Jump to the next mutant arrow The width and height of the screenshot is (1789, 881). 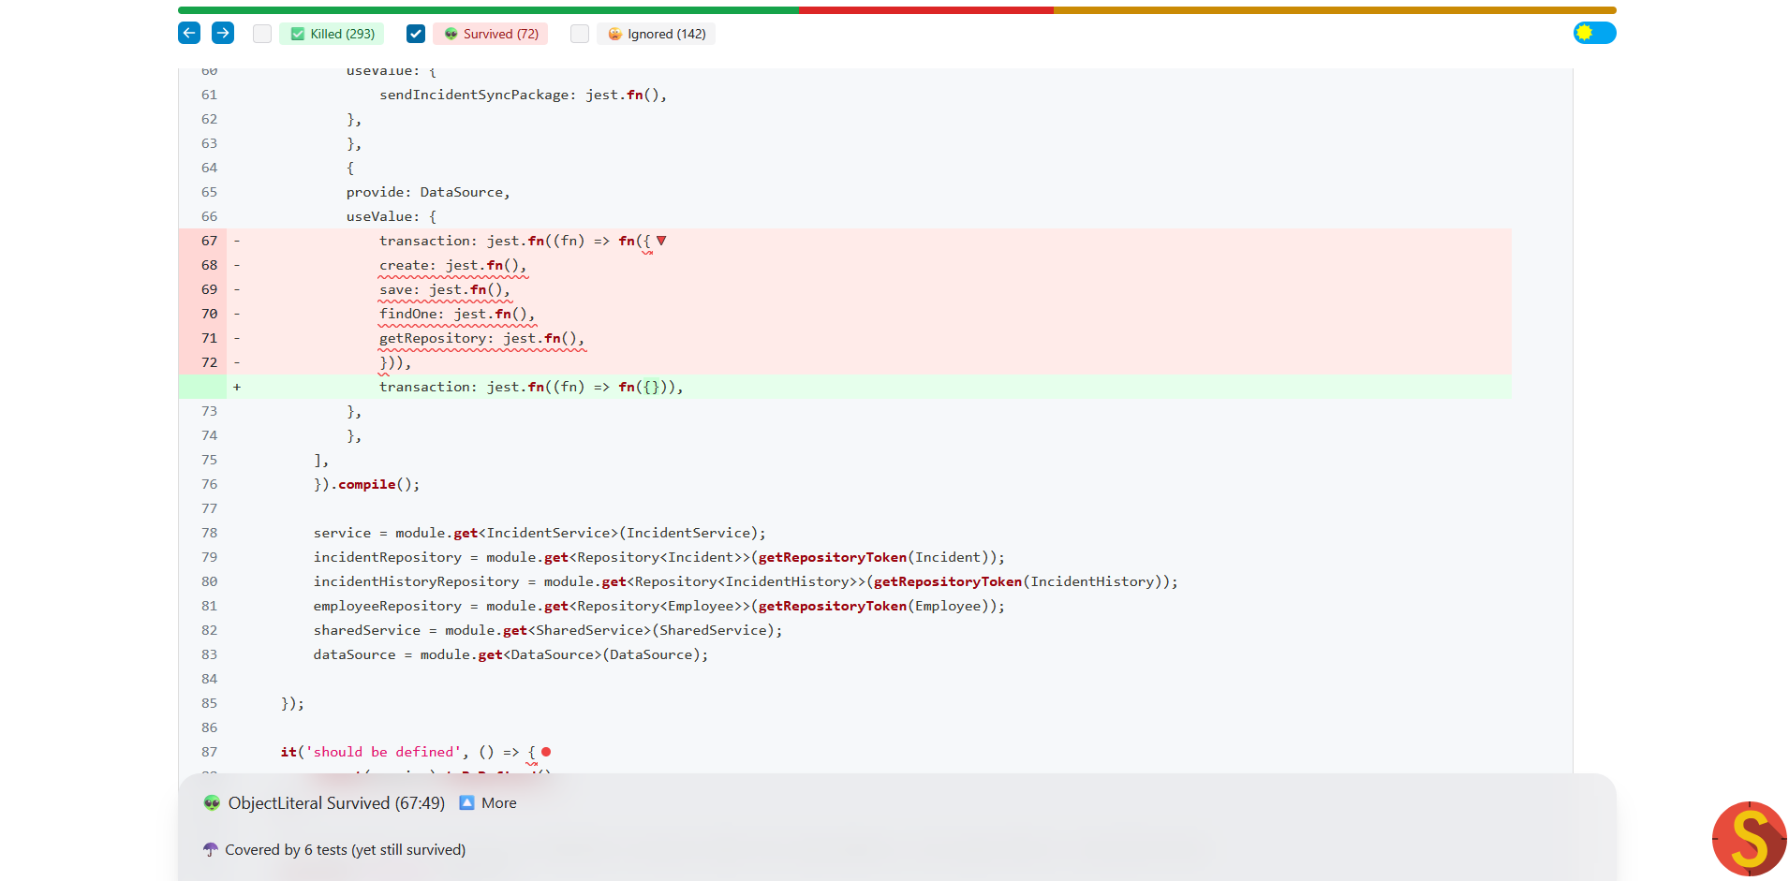[223, 34]
